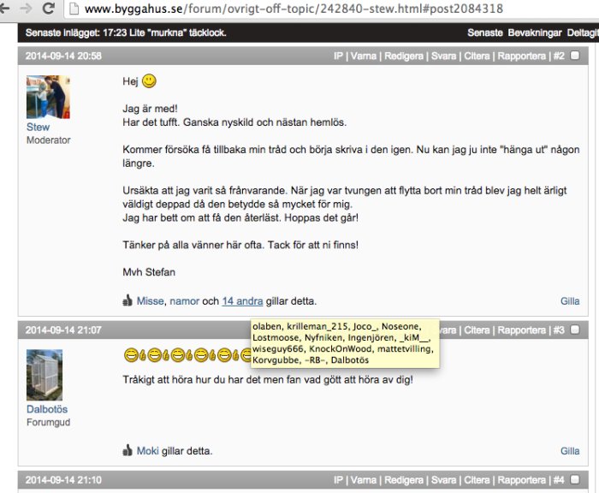Tick the checkbox for post #2
Viewport: 599px width, 493px height.
click(x=574, y=56)
